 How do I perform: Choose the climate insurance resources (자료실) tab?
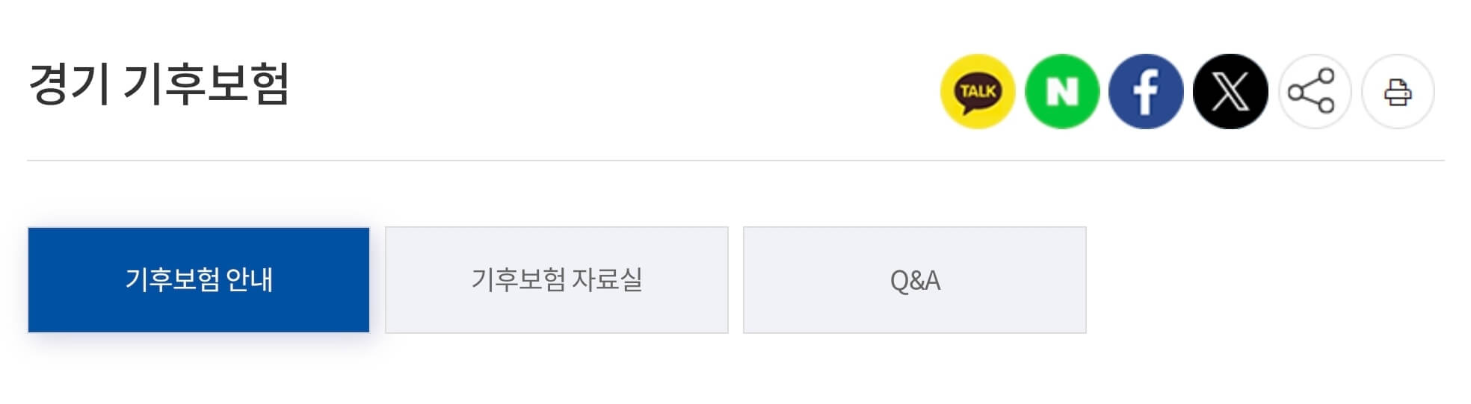tap(556, 280)
